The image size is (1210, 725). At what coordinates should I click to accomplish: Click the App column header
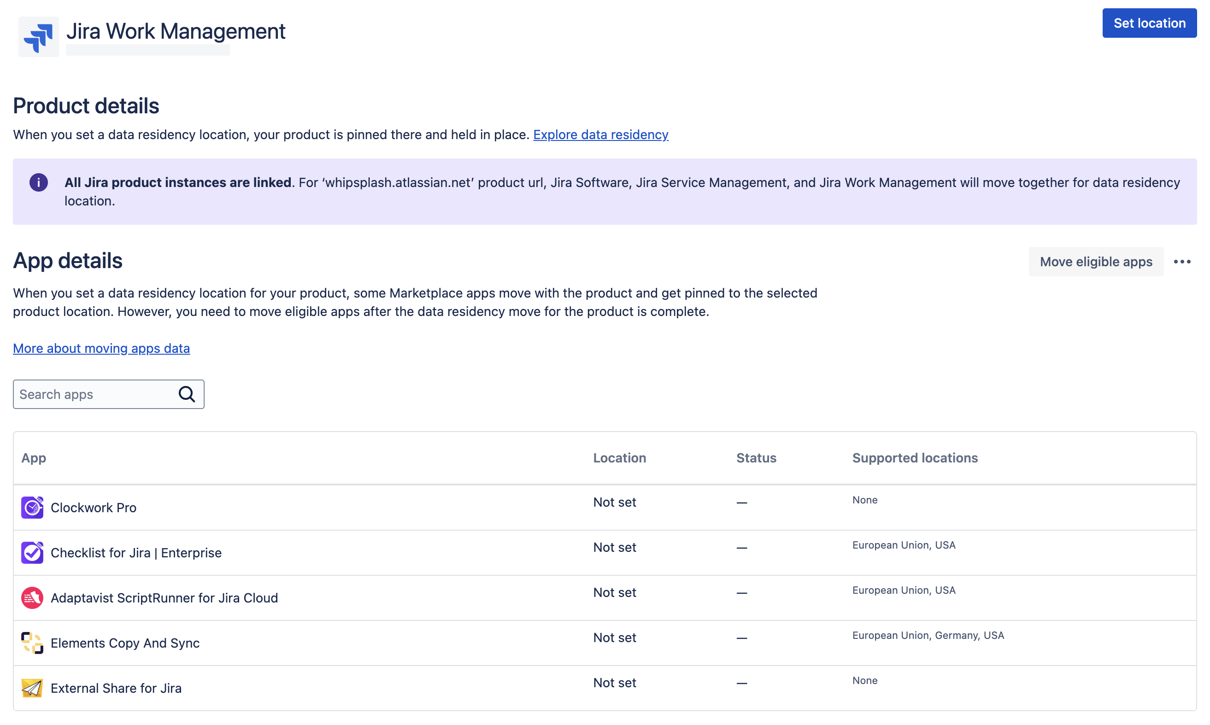click(33, 458)
